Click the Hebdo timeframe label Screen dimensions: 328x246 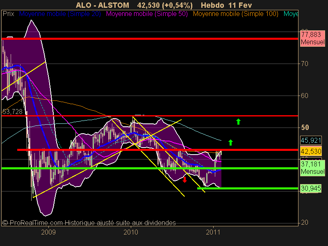tap(212, 5)
